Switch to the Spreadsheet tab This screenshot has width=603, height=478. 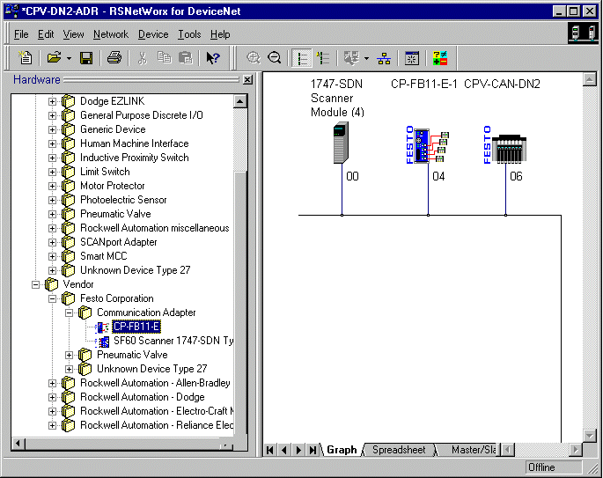399,450
